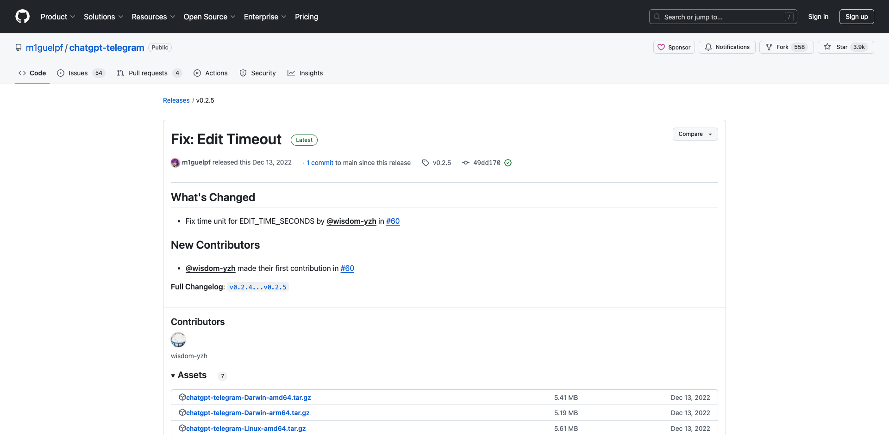Click the m1guelpf author name

(196, 162)
